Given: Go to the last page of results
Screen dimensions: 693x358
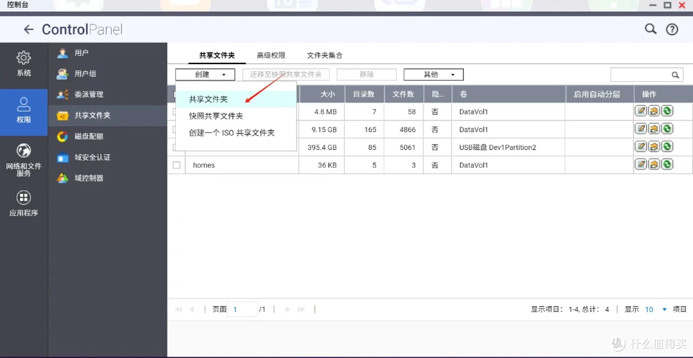Looking at the screenshot, I should [301, 309].
